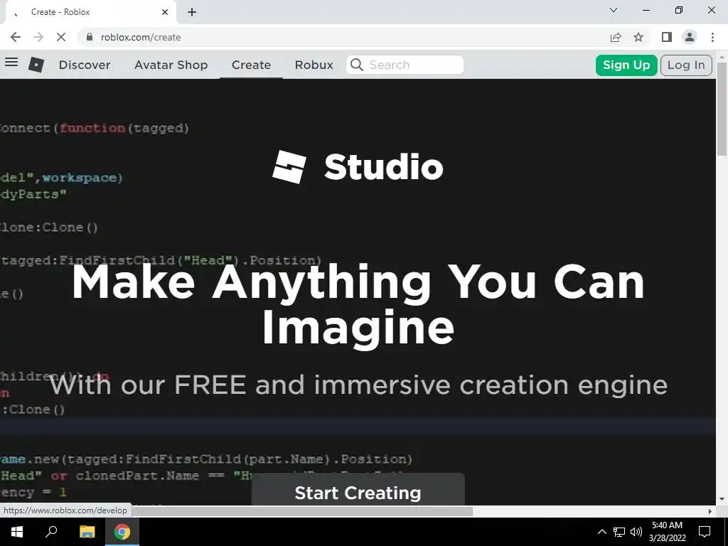Click the vertical page scrollbar thumb

(x=722, y=109)
